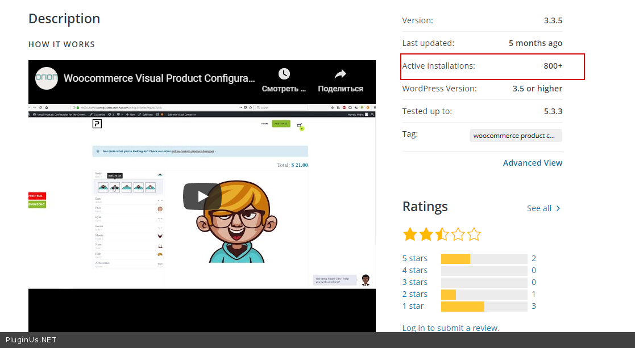Click the 5 stars review count
This screenshot has width=635, height=348.
coord(534,258)
